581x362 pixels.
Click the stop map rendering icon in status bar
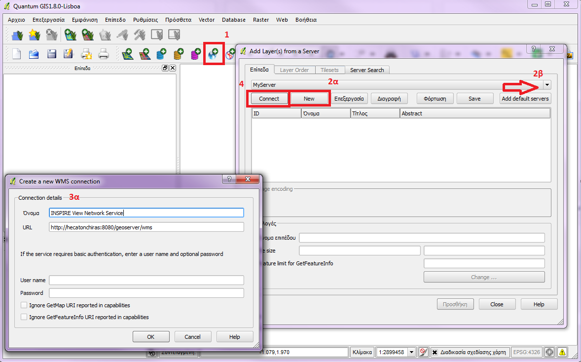(x=424, y=352)
